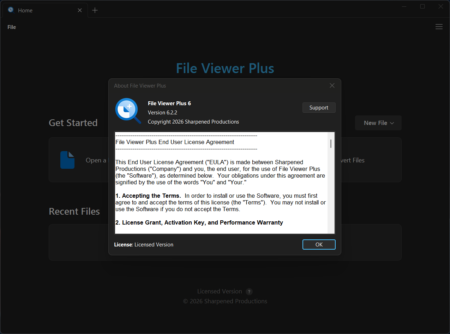The width and height of the screenshot is (450, 334).
Task: Open the File menu
Action: (x=12, y=27)
